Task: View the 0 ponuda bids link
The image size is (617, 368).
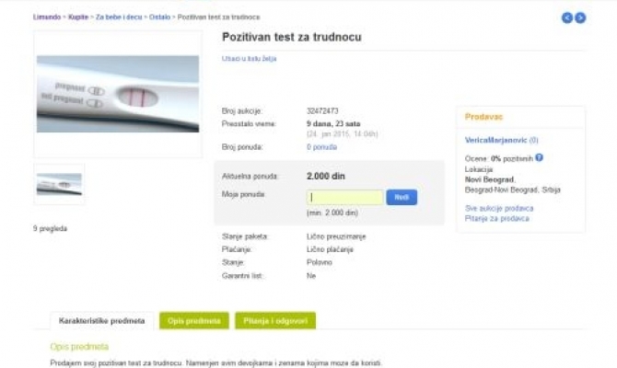Action: (321, 146)
